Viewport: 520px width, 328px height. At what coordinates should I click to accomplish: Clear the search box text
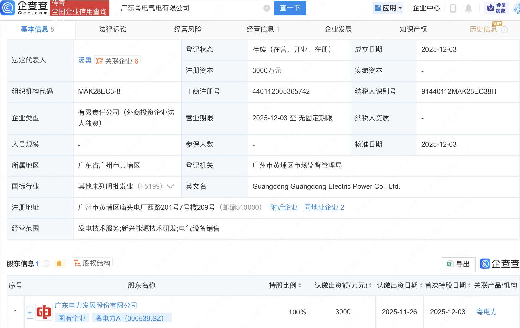pos(267,8)
